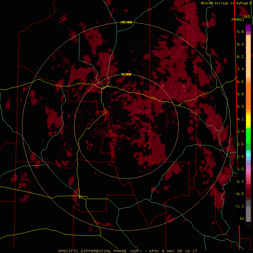Click the 50 NMI range ring label

click(126, 74)
